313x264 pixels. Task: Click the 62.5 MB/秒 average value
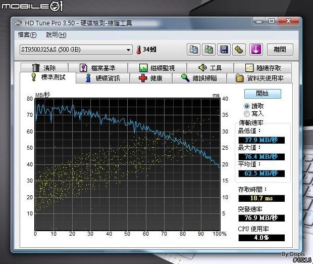pyautogui.click(x=262, y=173)
